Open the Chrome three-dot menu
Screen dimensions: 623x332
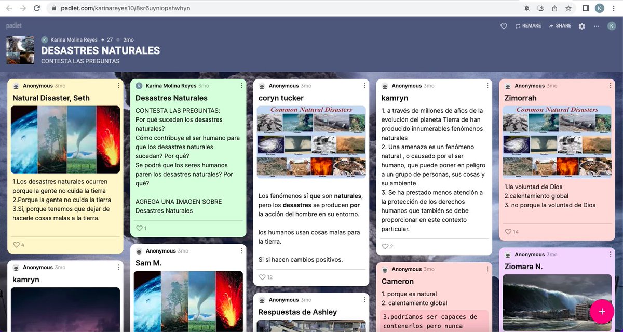614,8
